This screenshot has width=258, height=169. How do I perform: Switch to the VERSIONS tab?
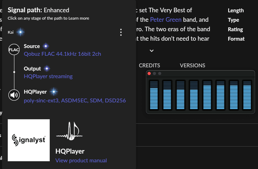click(192, 66)
